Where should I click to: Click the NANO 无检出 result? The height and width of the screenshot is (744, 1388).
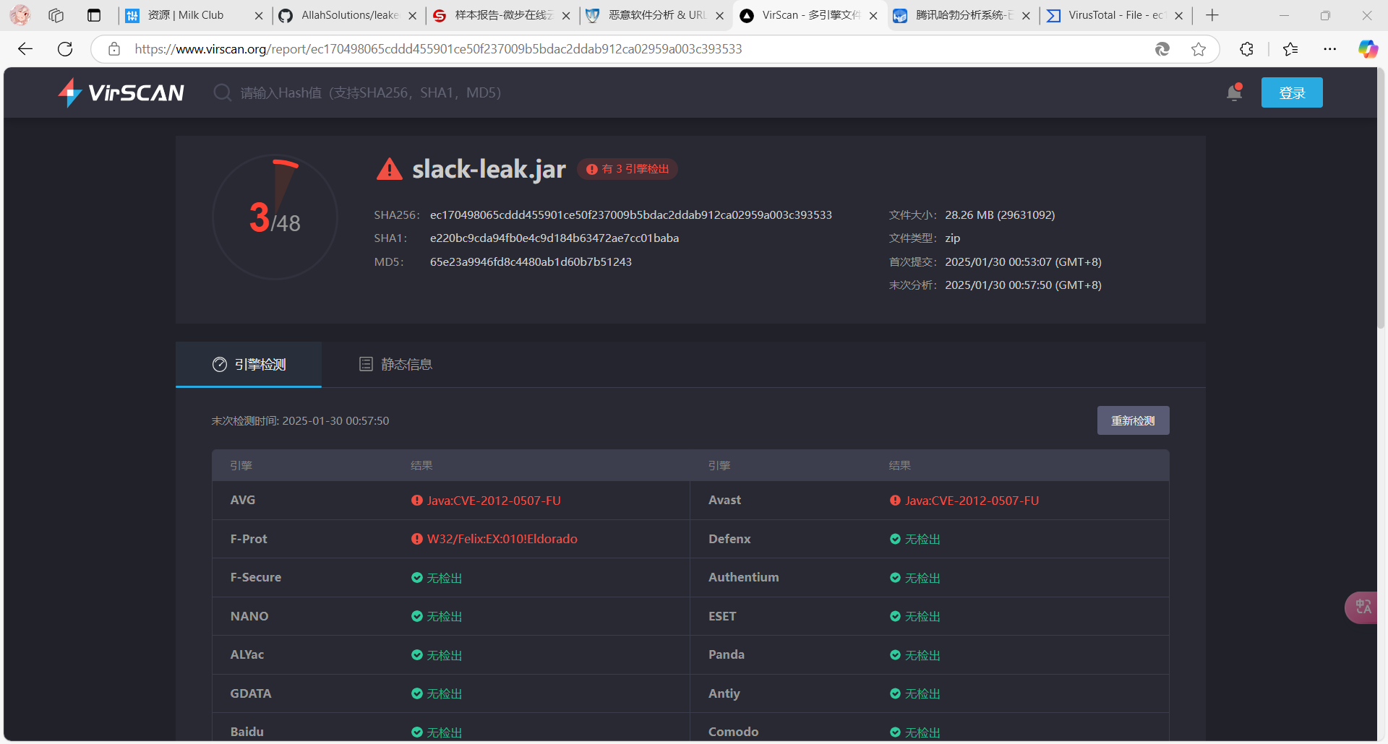(x=437, y=617)
